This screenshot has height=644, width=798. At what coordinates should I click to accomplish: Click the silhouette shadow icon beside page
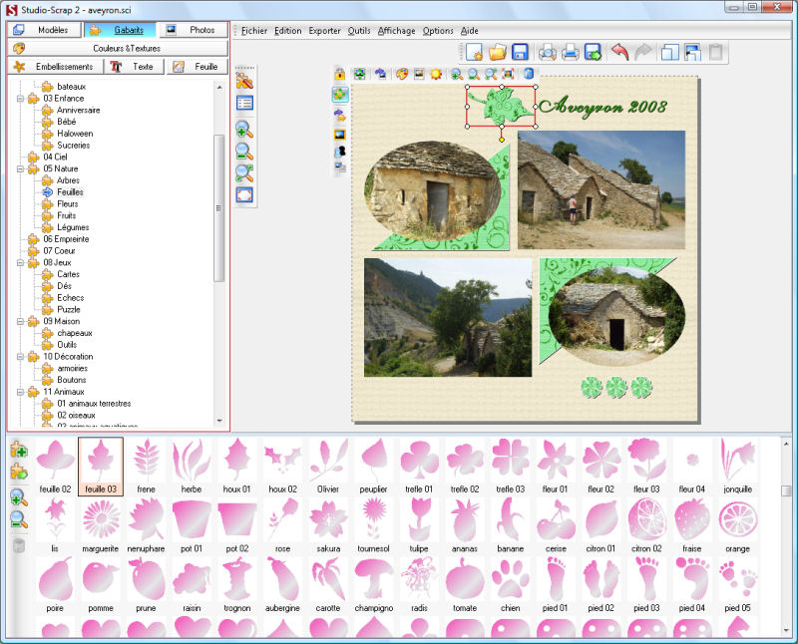point(340,152)
